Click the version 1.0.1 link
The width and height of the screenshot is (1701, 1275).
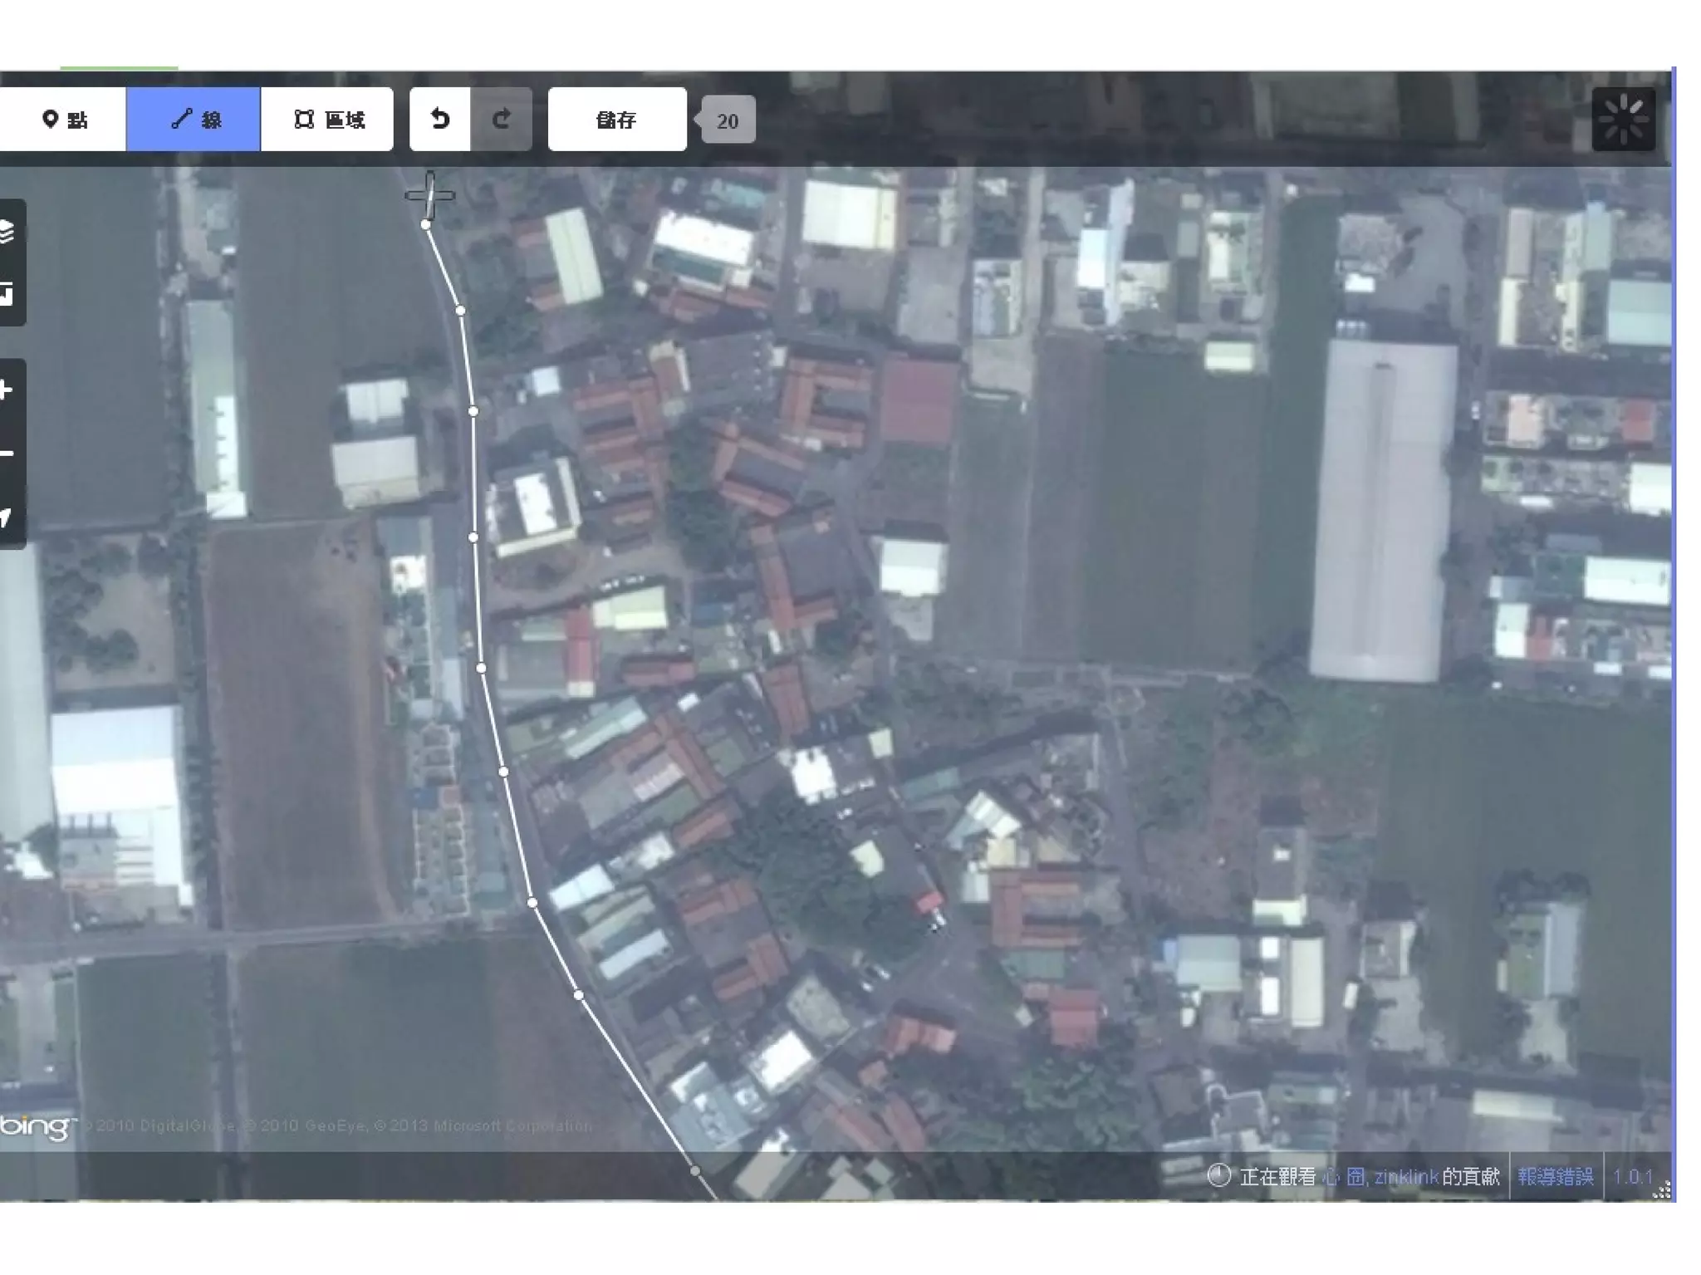pyautogui.click(x=1632, y=1176)
